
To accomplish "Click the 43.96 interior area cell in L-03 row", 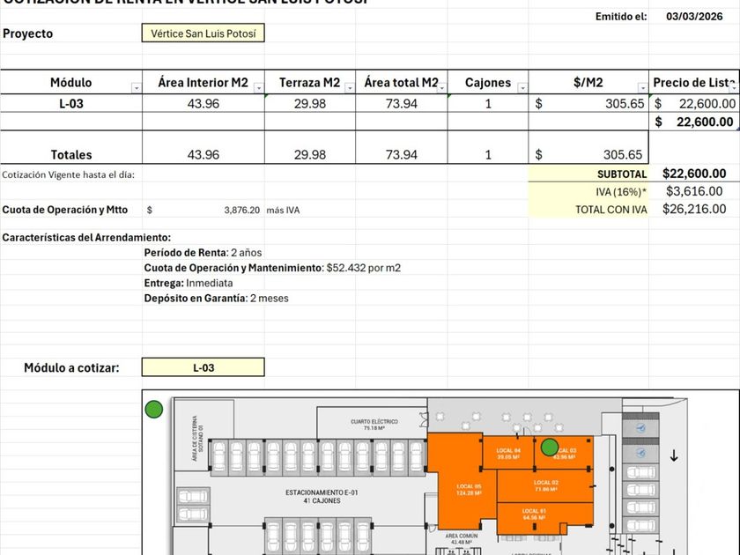I will click(x=203, y=103).
